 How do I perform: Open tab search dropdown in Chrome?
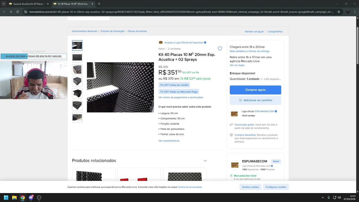pyautogui.click(x=4, y=4)
